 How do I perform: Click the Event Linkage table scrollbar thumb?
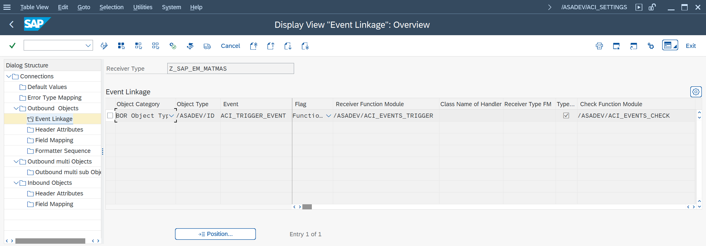click(x=307, y=207)
